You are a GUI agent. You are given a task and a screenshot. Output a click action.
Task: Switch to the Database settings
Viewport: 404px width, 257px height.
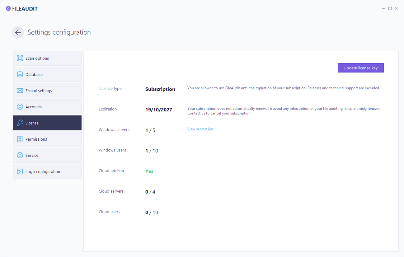(x=47, y=74)
